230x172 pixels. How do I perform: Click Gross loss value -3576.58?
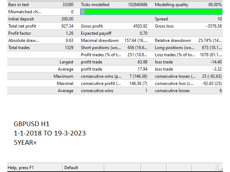[214, 26]
